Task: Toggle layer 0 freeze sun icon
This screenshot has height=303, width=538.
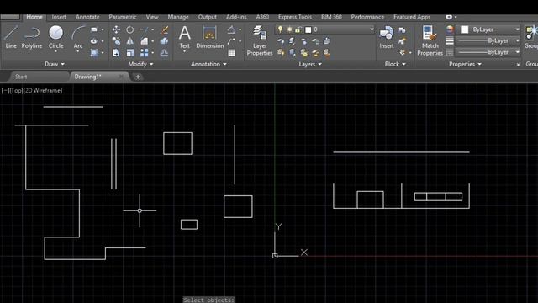Action: [289, 30]
